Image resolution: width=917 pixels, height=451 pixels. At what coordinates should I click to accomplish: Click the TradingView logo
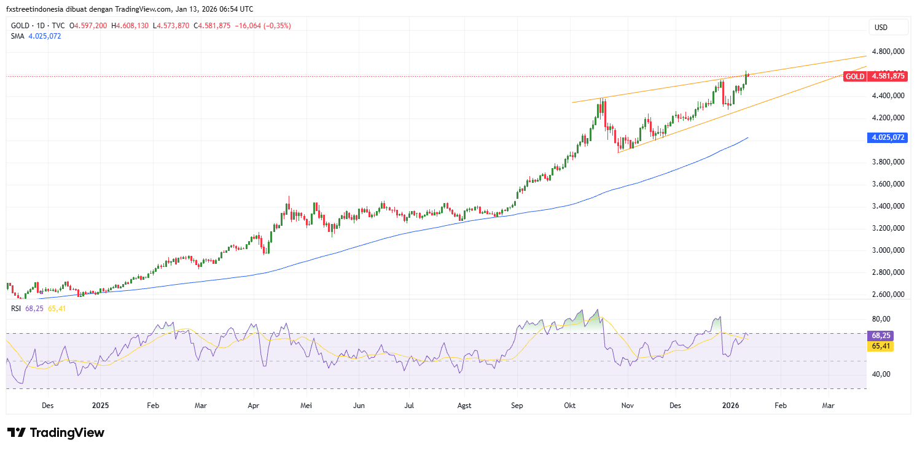click(x=55, y=433)
